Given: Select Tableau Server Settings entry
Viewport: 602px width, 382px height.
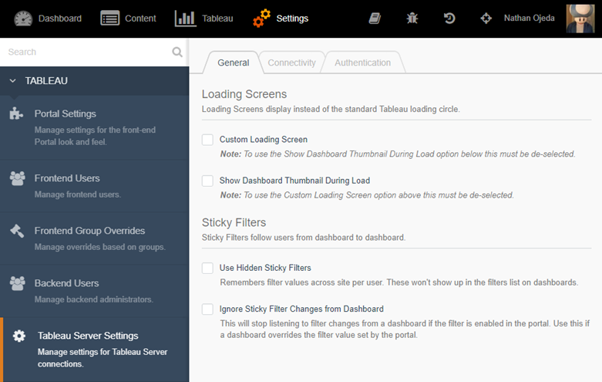Looking at the screenshot, I should [x=95, y=350].
